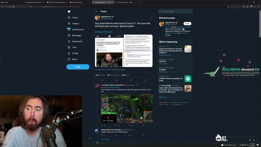This screenshot has height=147, width=261.
Task: Follow the user in Relevant people
Action: pyautogui.click(x=187, y=24)
